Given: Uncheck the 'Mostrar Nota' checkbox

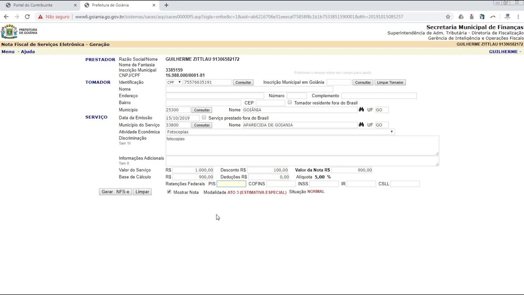Looking at the screenshot, I should pyautogui.click(x=169, y=192).
